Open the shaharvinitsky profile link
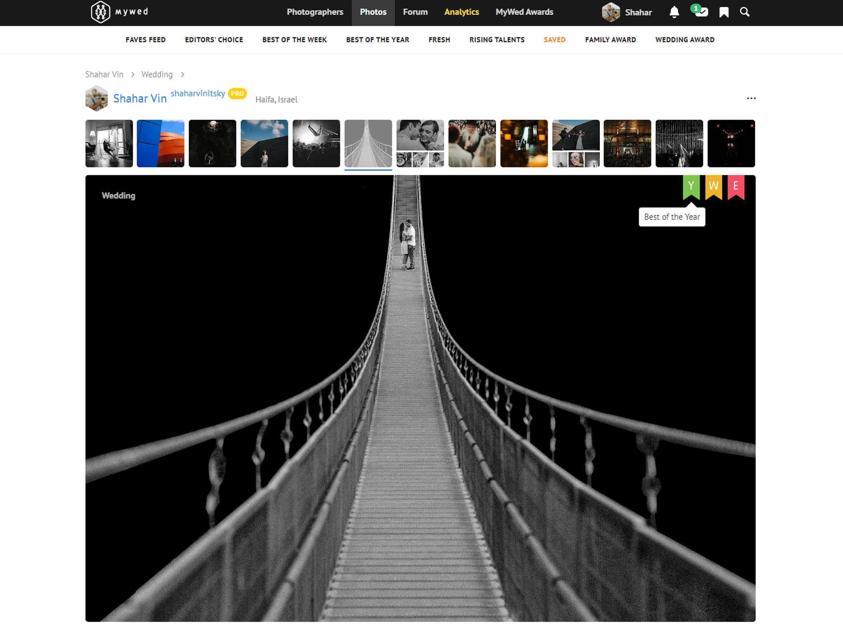This screenshot has height=632, width=843. pos(198,93)
